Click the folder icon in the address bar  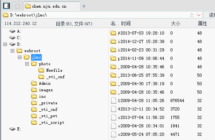5,15
